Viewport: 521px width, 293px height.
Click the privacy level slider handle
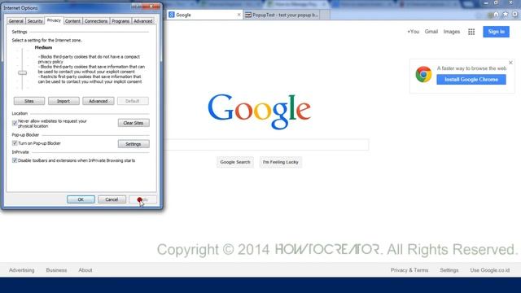tap(22, 72)
